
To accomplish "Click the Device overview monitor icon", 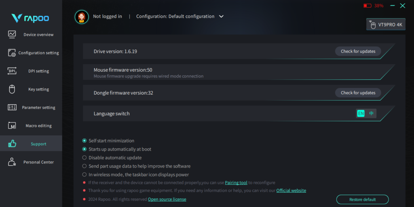I will (x=12, y=34).
